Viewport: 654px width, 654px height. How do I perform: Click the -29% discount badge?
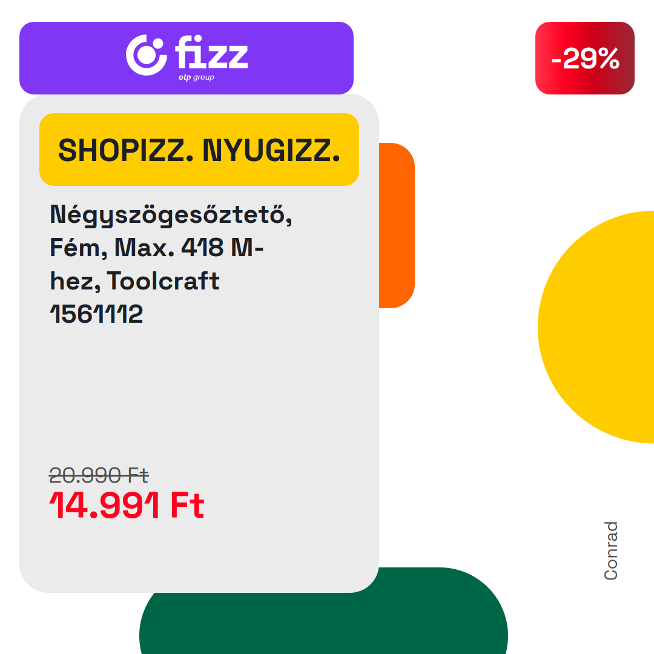(x=585, y=58)
